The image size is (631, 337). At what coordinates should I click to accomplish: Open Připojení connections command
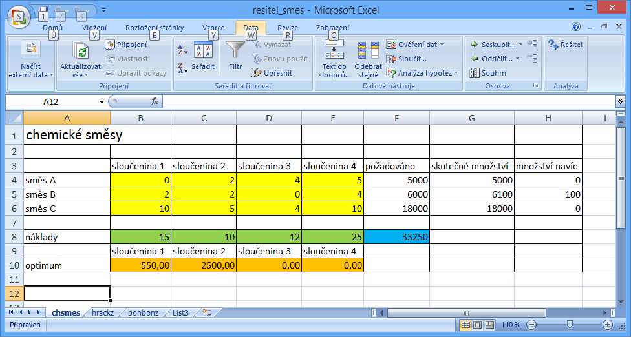(x=127, y=45)
